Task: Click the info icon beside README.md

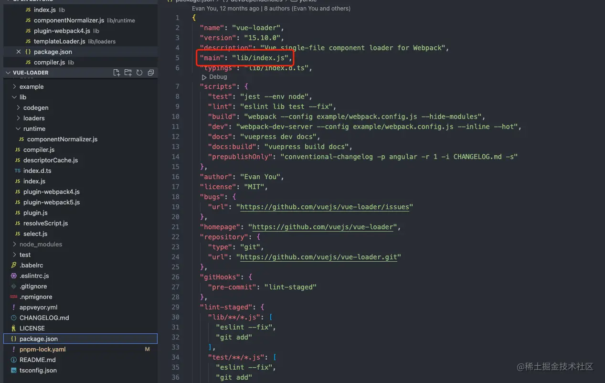Action: (x=14, y=360)
